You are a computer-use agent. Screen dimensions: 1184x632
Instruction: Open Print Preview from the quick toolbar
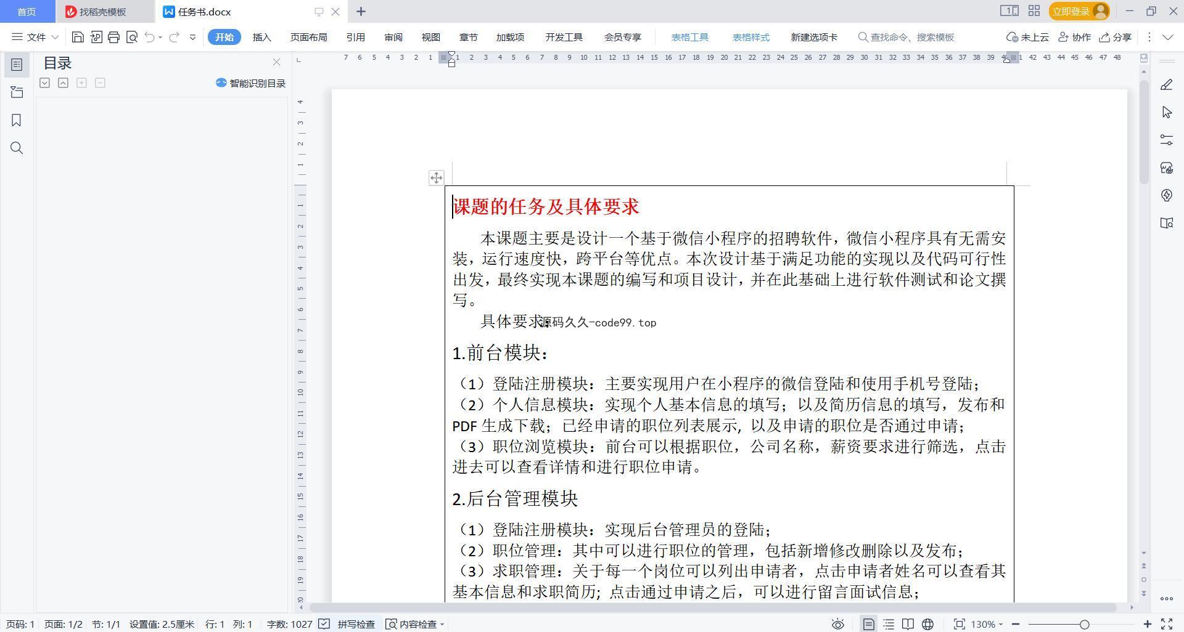131,37
